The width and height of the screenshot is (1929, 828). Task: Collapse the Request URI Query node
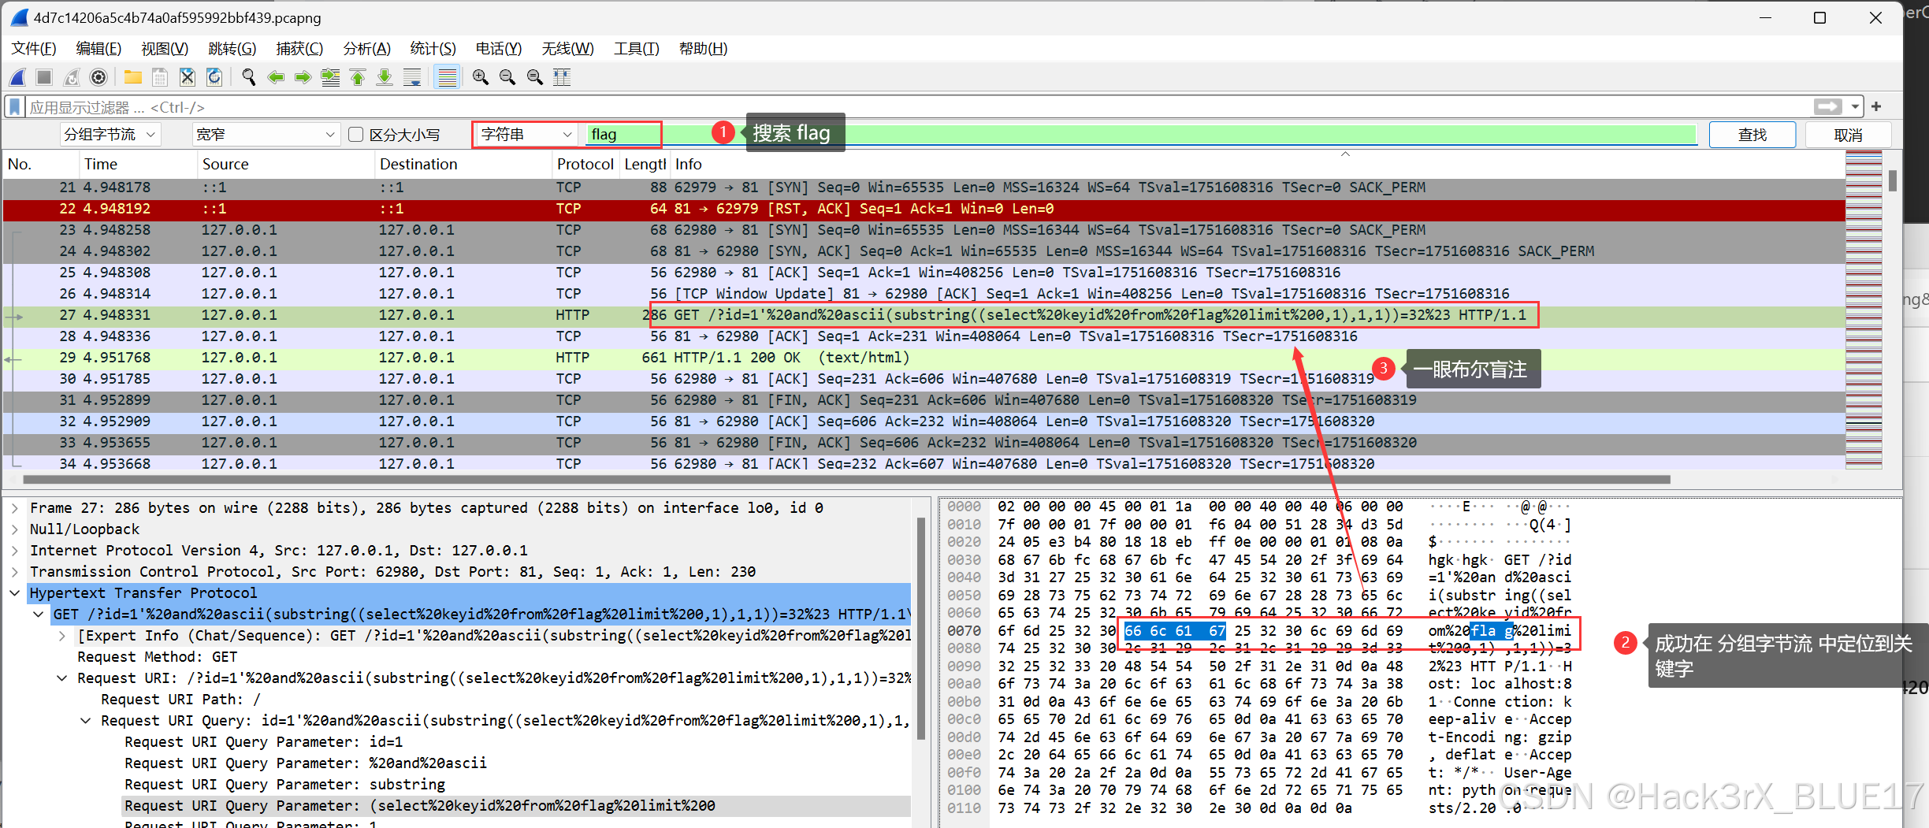(x=86, y=721)
